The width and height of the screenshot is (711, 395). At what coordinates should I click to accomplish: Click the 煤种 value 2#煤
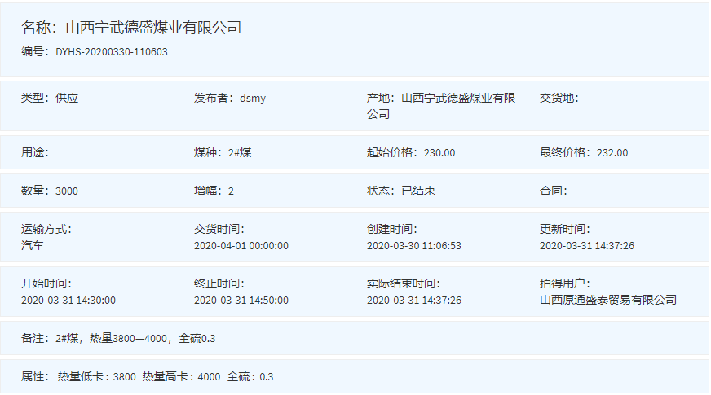click(x=240, y=153)
